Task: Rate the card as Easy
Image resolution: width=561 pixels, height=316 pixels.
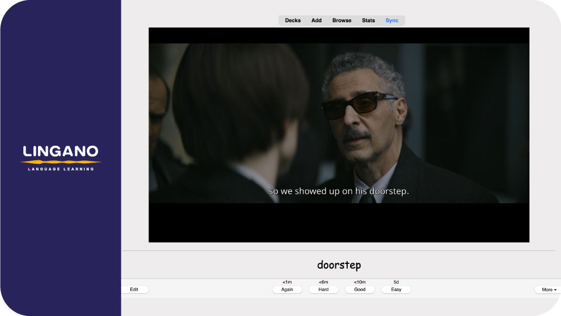Action: [x=396, y=290]
